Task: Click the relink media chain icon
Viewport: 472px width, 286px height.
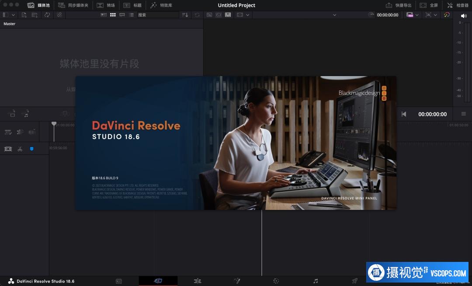Action: pos(59,15)
